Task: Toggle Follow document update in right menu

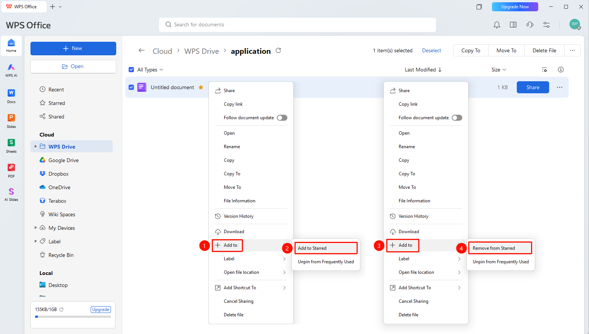Action: 457,118
